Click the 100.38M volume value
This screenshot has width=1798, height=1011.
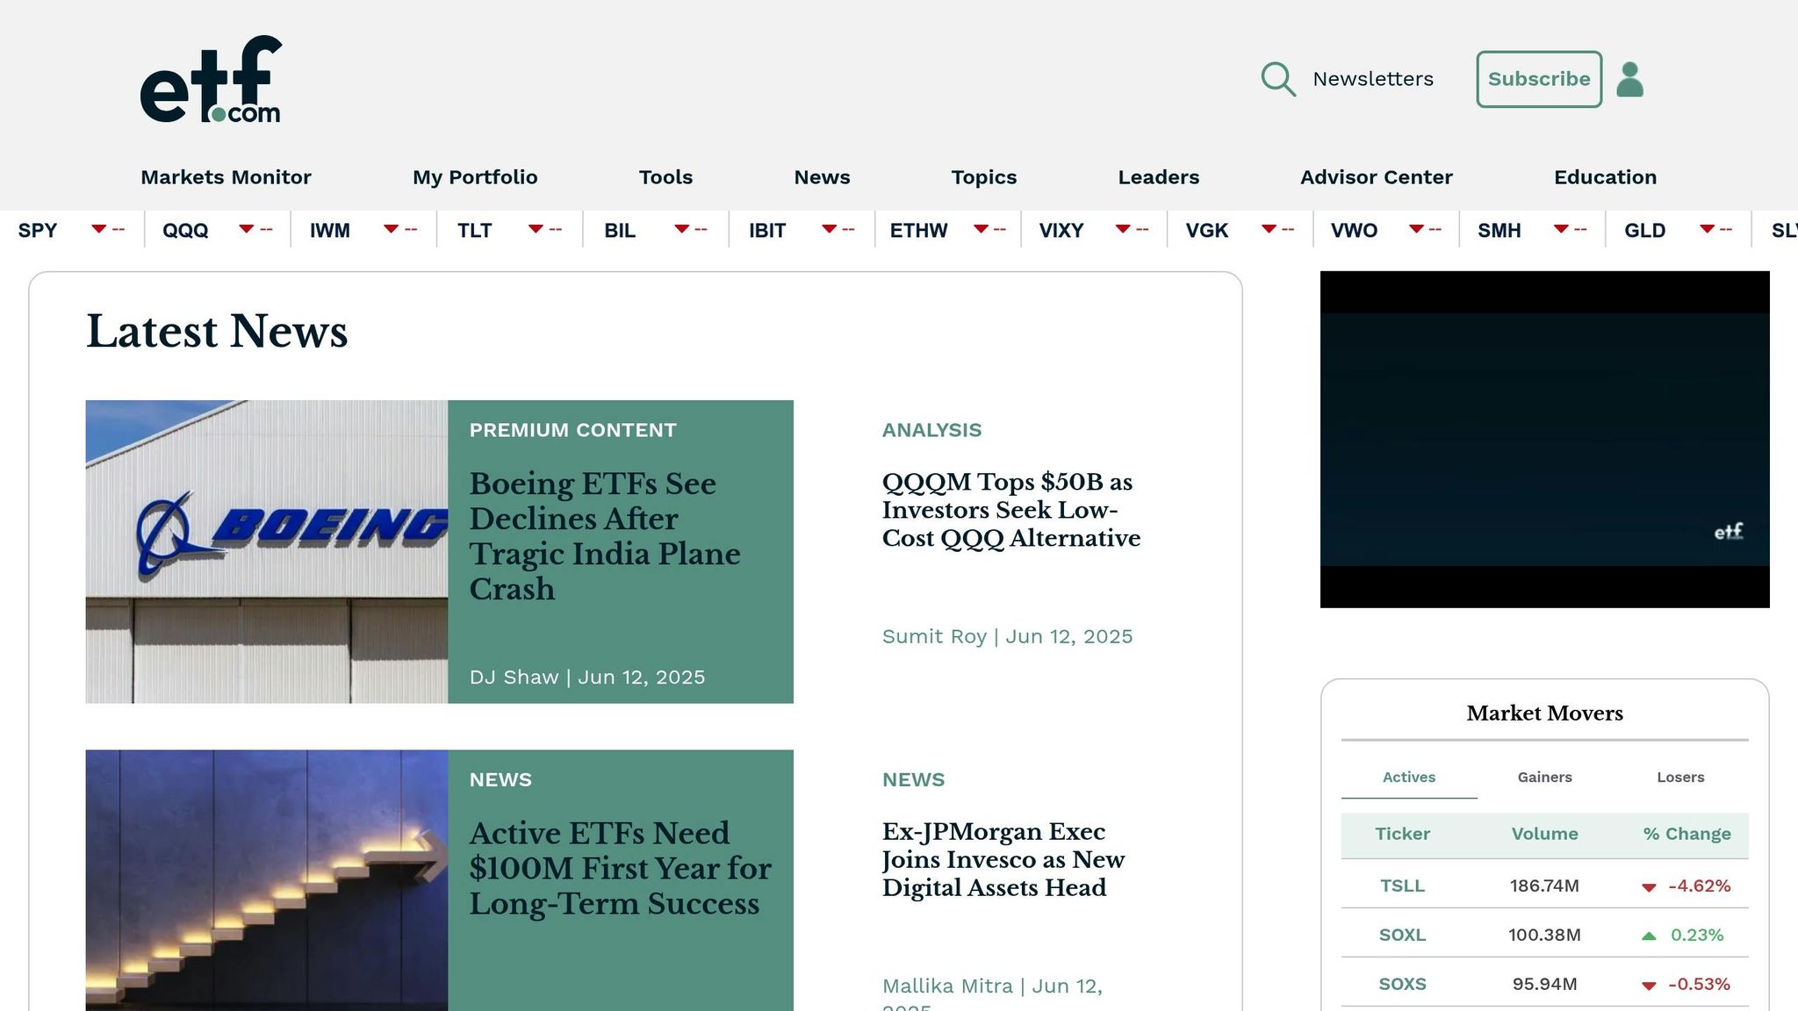[1544, 935]
